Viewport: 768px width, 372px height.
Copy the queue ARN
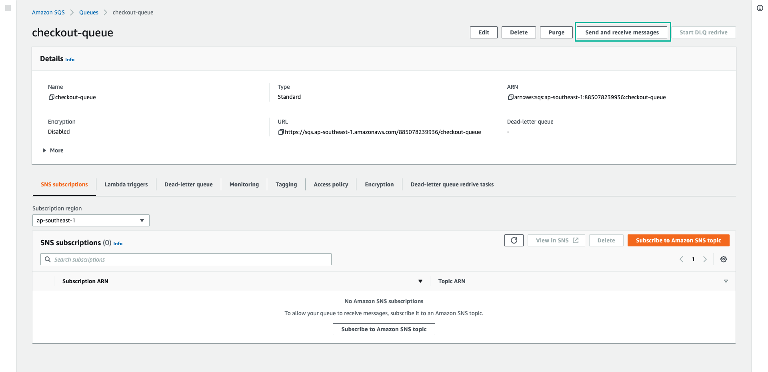click(510, 97)
